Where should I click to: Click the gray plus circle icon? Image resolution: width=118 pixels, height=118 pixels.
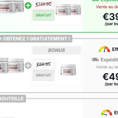click(x=28, y=65)
